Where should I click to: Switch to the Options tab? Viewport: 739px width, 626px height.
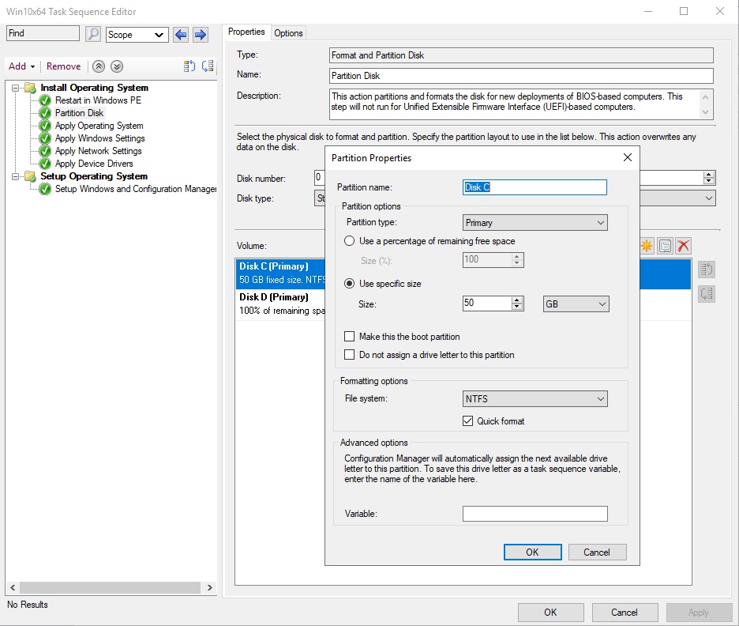[x=288, y=33]
